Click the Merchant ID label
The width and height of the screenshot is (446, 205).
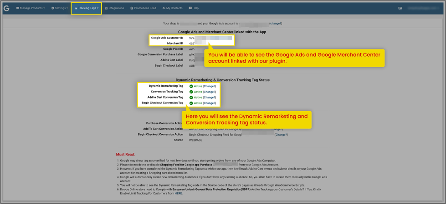175,44
